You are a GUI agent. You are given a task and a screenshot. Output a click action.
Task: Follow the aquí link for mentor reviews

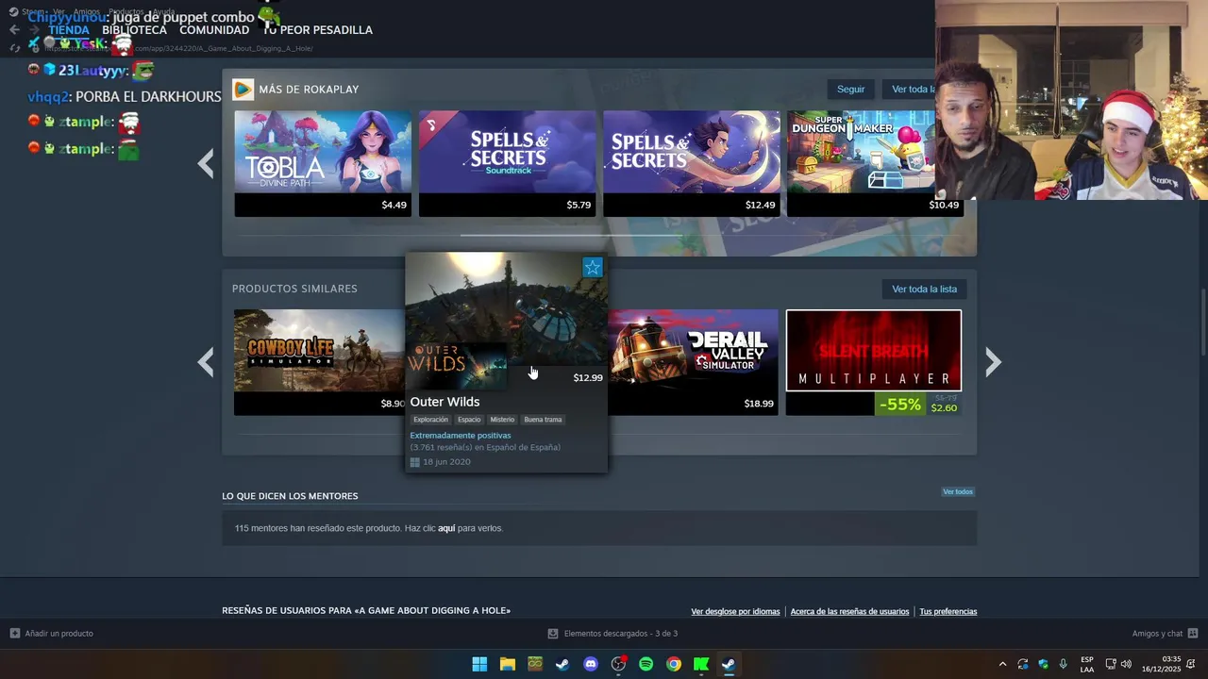pyautogui.click(x=446, y=528)
